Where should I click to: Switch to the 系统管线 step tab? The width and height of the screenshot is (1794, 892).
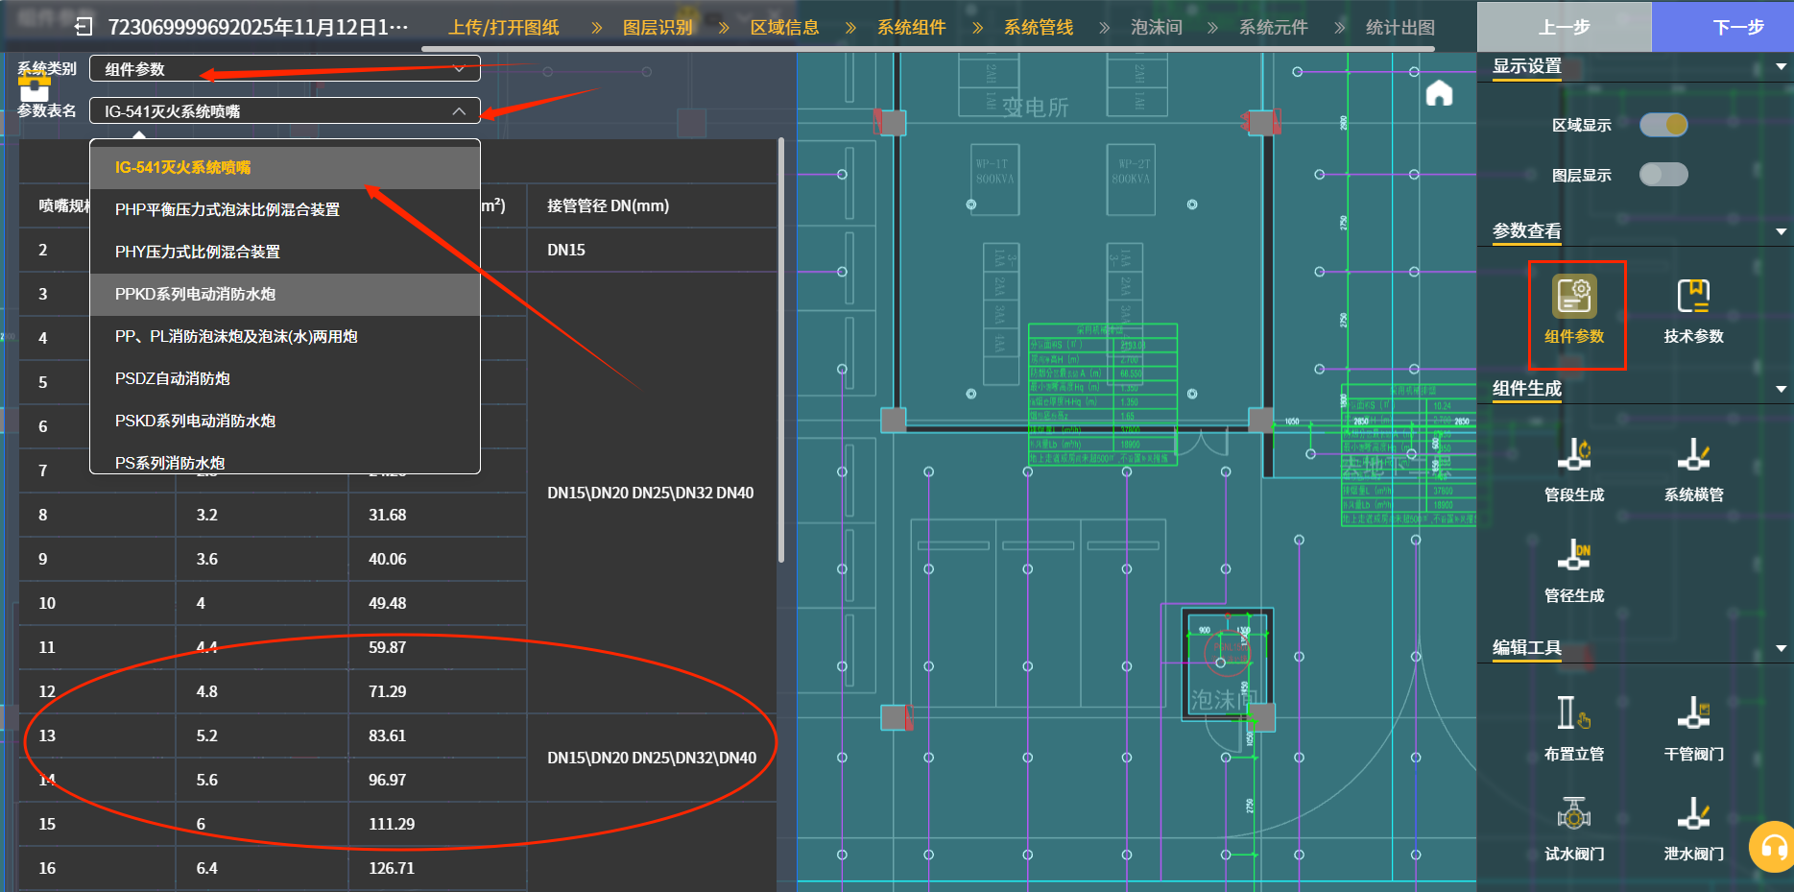1038,27
